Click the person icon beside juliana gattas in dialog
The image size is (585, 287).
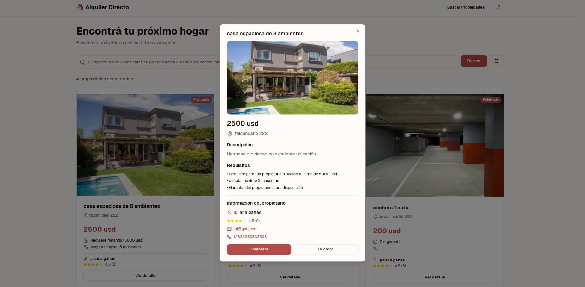point(229,213)
